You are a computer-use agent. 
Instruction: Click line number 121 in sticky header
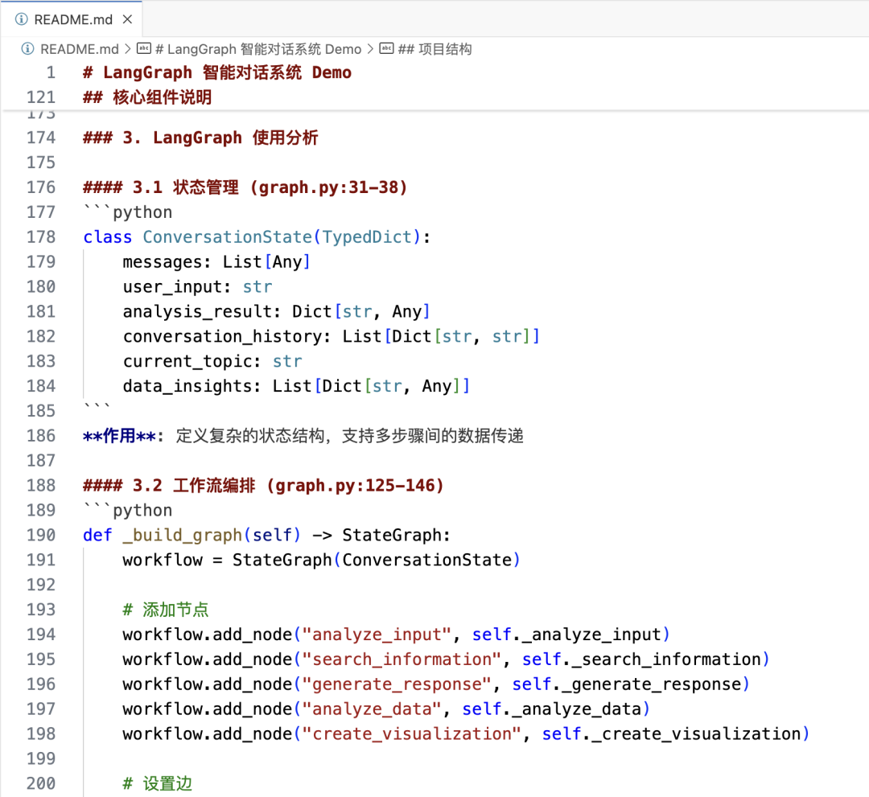coord(41,97)
